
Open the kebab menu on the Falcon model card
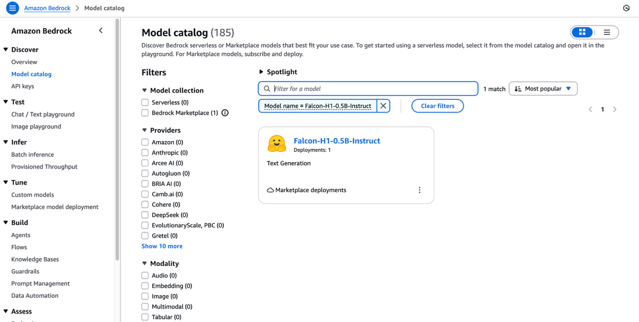click(419, 190)
